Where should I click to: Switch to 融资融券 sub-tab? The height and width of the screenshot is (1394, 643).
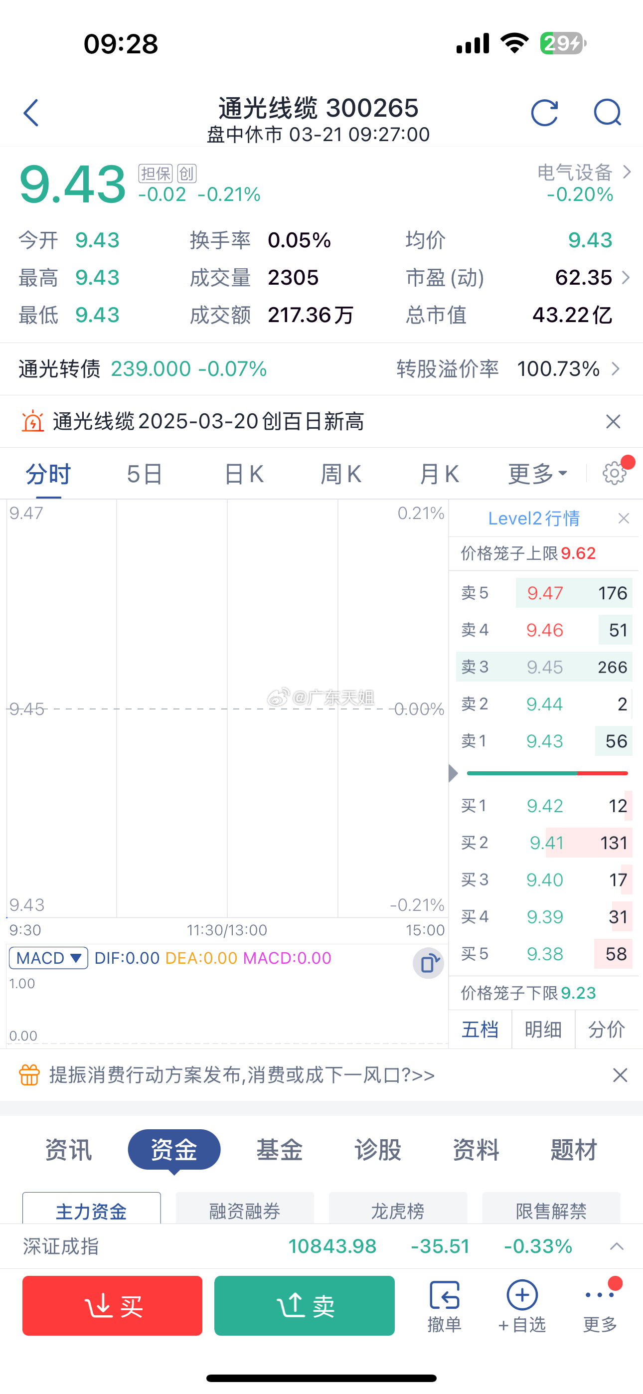[245, 1209]
